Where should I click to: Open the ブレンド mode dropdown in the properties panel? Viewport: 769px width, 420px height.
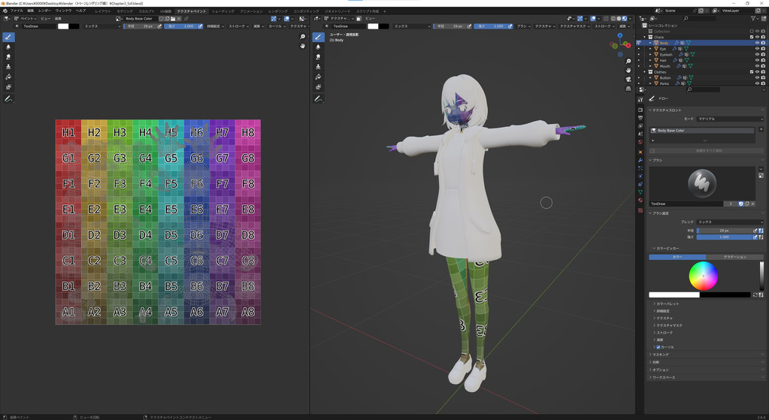click(729, 222)
